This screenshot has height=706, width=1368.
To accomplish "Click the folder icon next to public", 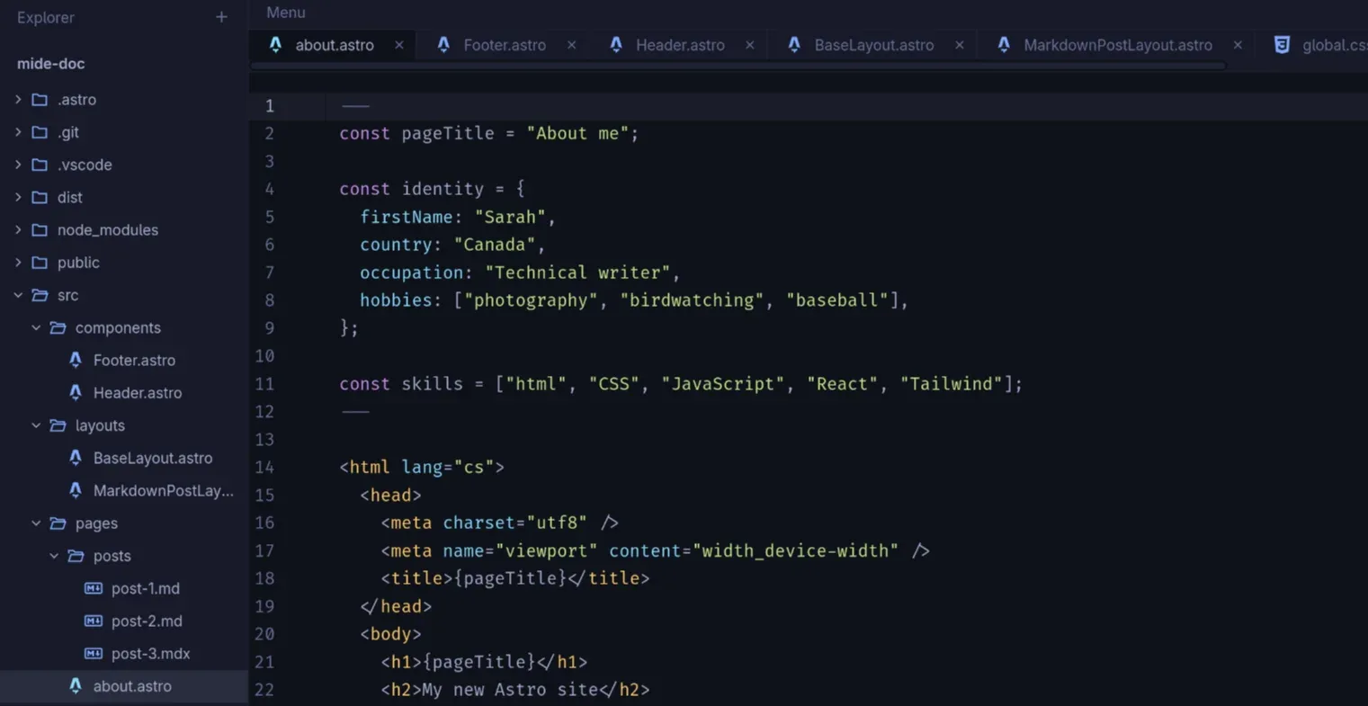I will coord(40,262).
